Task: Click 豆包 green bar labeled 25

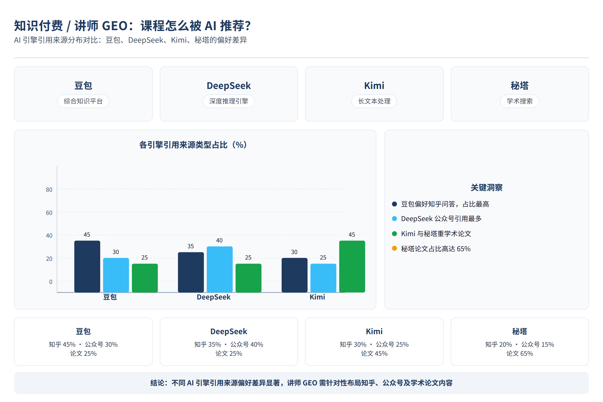Action: pos(145,278)
